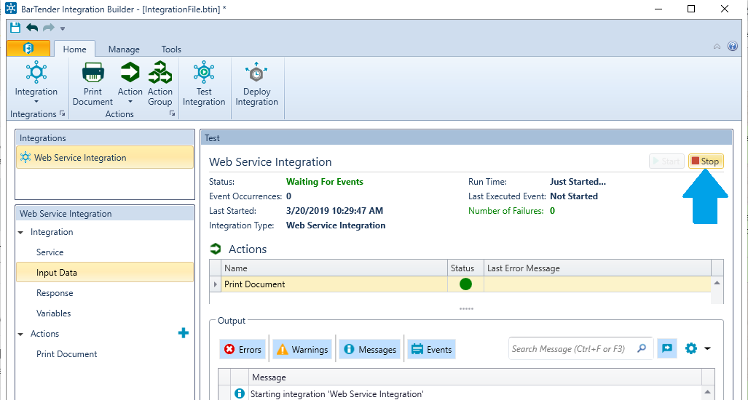The image size is (748, 400).
Task: Collapse the Integration tree node
Action: pos(20,233)
